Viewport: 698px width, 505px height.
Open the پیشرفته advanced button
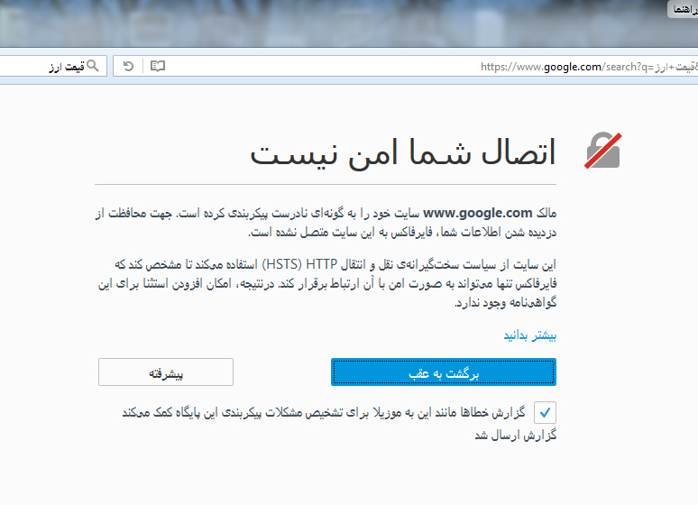point(166,372)
